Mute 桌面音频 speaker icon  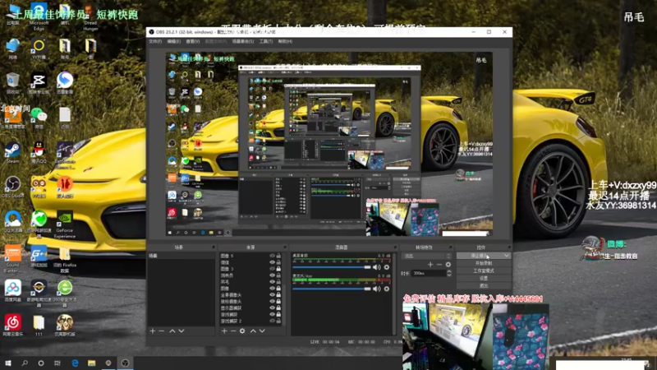click(377, 267)
